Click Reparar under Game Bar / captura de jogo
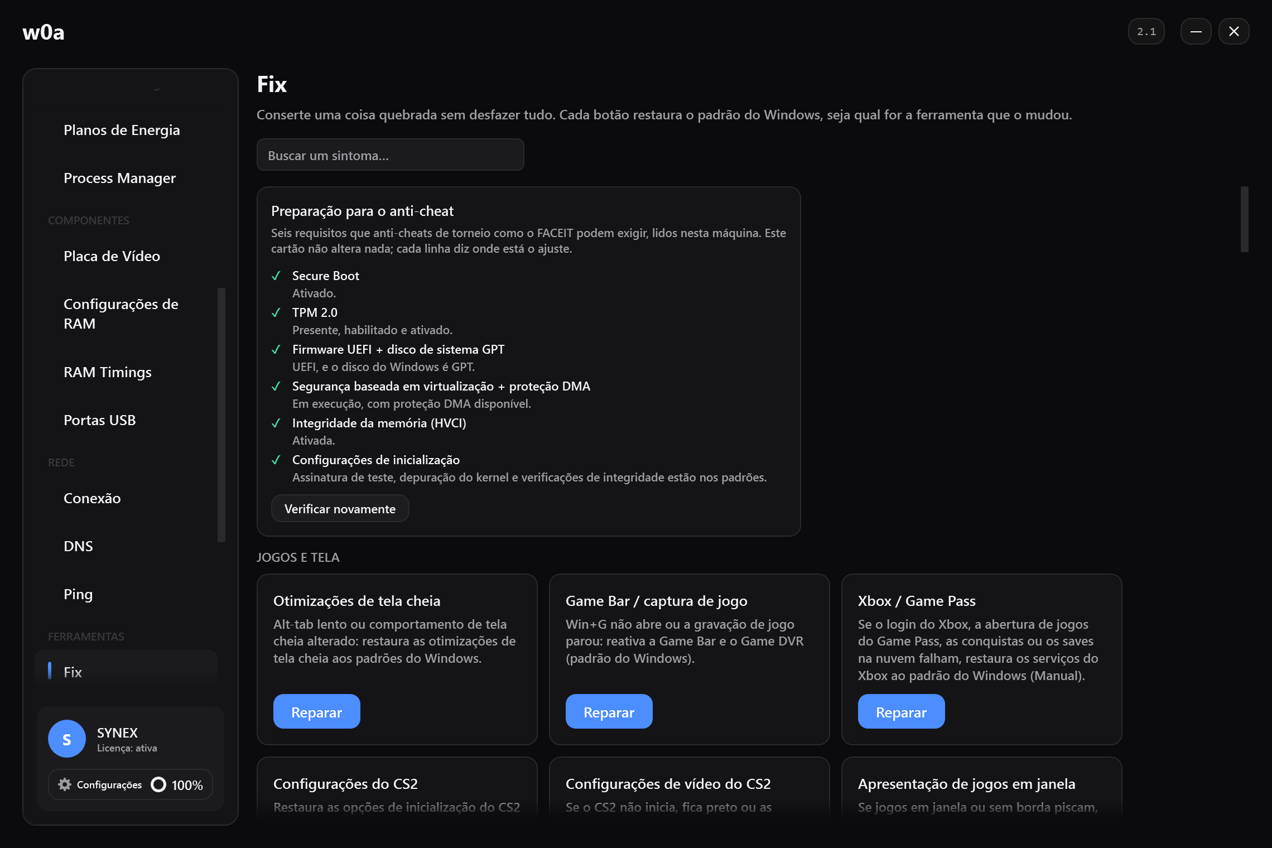Image resolution: width=1272 pixels, height=848 pixels. pos(609,712)
